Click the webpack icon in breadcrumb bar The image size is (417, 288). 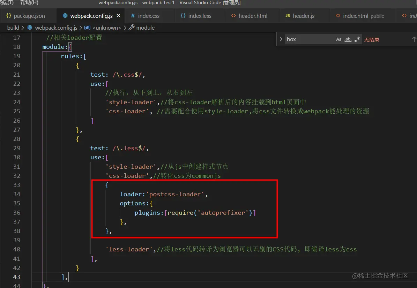click(30, 27)
